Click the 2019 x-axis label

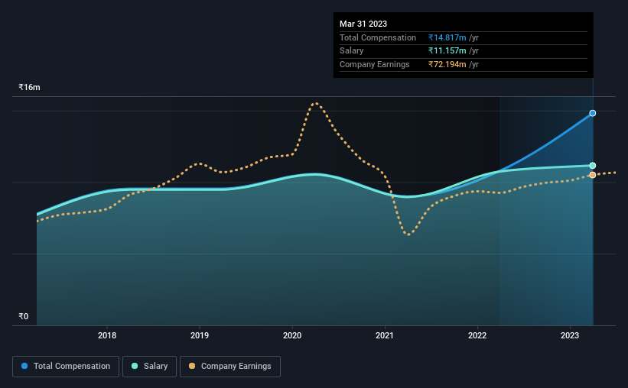click(200, 335)
